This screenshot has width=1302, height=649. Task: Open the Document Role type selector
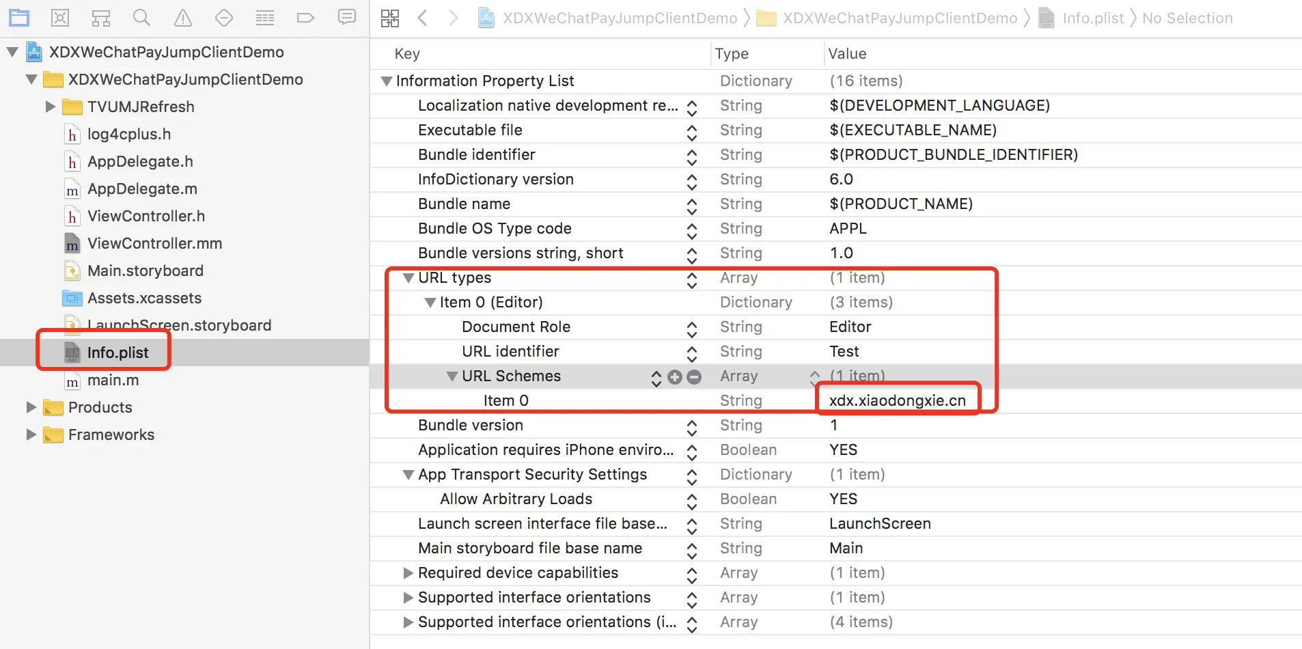click(692, 327)
